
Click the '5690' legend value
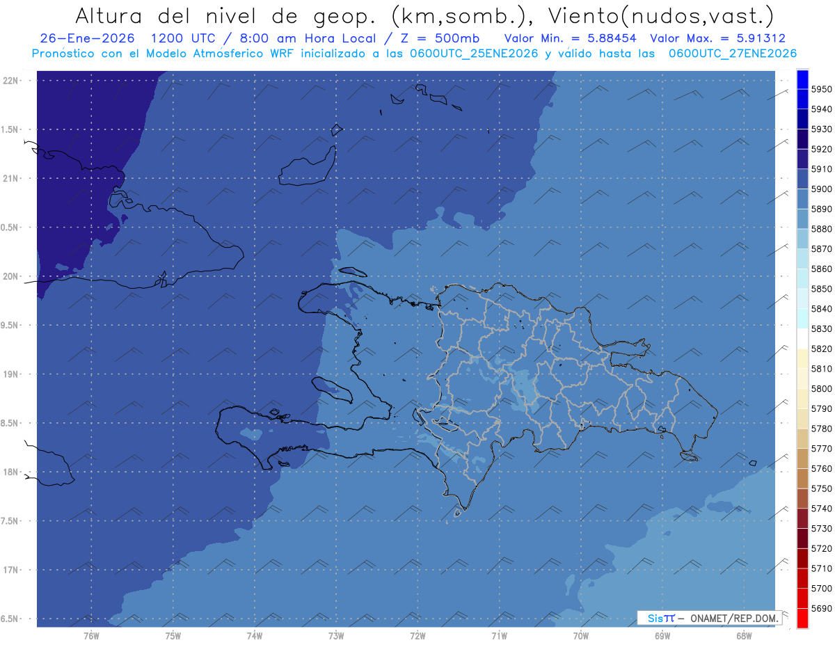coord(822,608)
